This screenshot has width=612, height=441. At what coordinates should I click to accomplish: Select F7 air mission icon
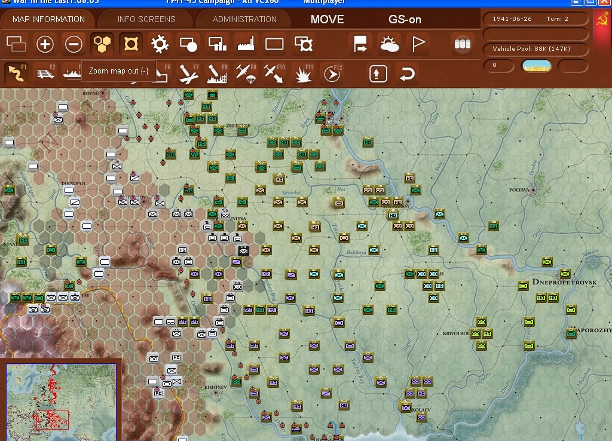click(x=188, y=73)
